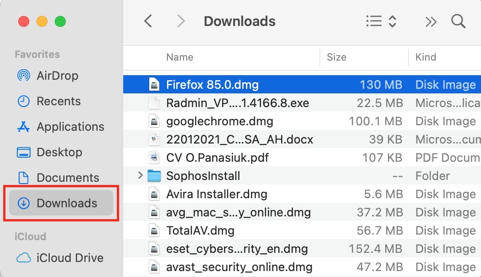The width and height of the screenshot is (481, 277).
Task: Expand the SophosInstall folder disclosure arrow
Action: [140, 175]
